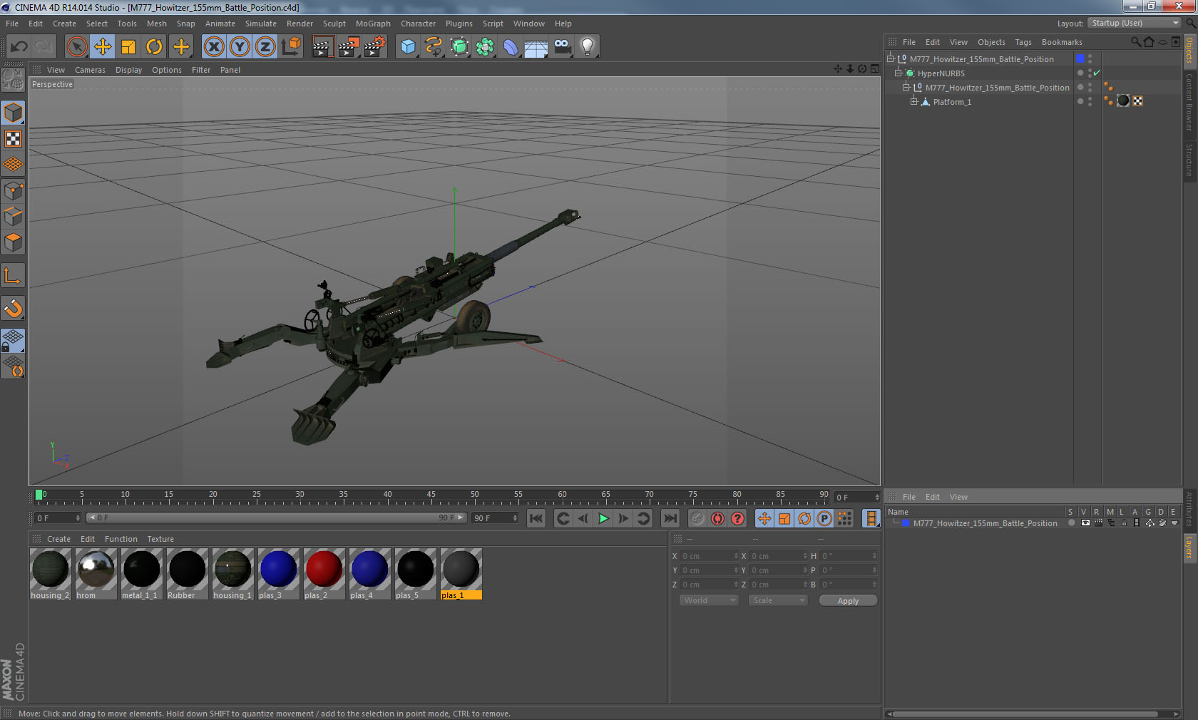
Task: Render the active view
Action: click(x=322, y=47)
